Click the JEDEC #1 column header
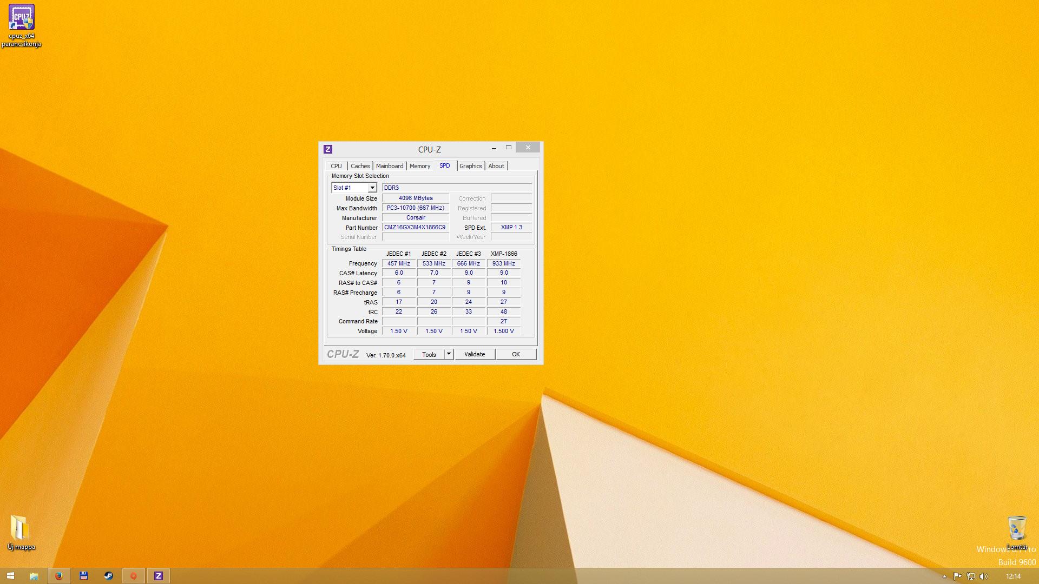 [x=398, y=254]
